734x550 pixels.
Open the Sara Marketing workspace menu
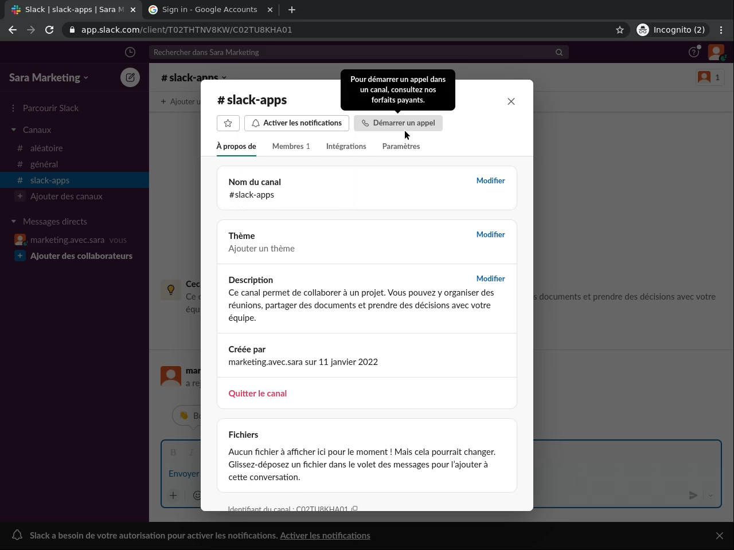click(49, 78)
